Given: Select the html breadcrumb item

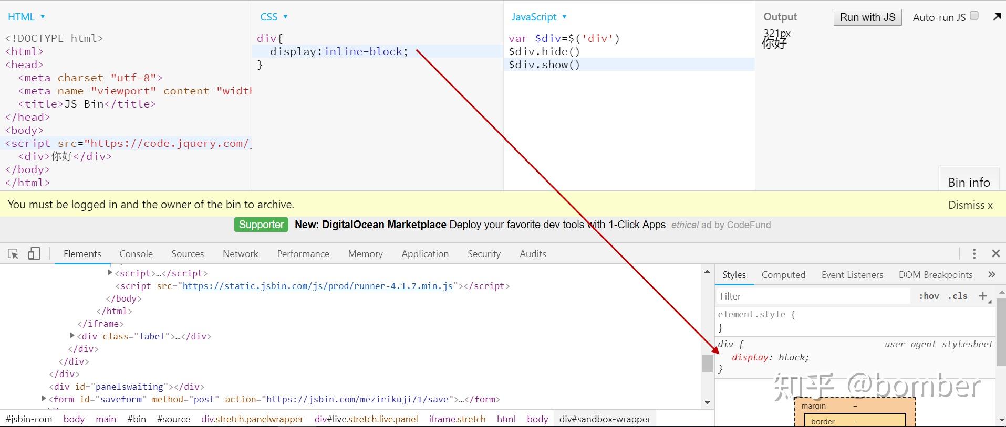Looking at the screenshot, I should (506, 419).
